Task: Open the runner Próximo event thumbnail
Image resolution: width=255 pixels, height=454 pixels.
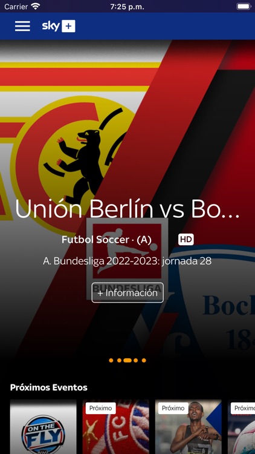Action: click(x=189, y=427)
